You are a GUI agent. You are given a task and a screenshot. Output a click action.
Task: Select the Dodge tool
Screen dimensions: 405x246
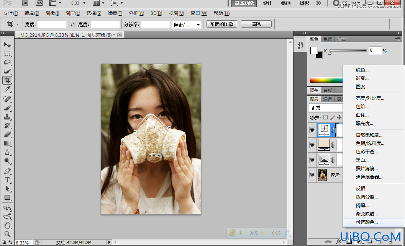7,161
